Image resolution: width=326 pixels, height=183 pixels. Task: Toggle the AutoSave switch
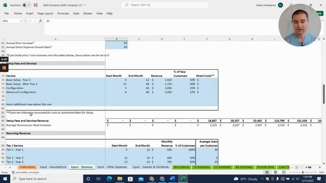(26, 5)
